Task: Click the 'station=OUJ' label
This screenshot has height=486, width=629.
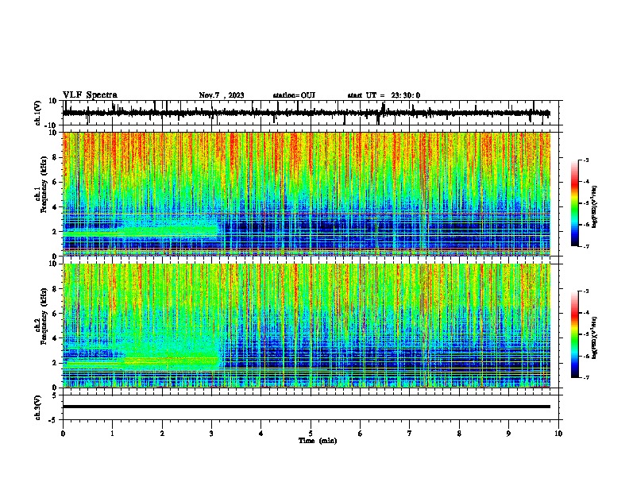Action: 294,95
